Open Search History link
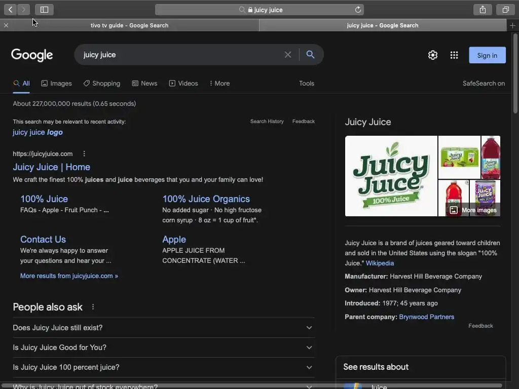This screenshot has width=519, height=389. tap(267, 122)
